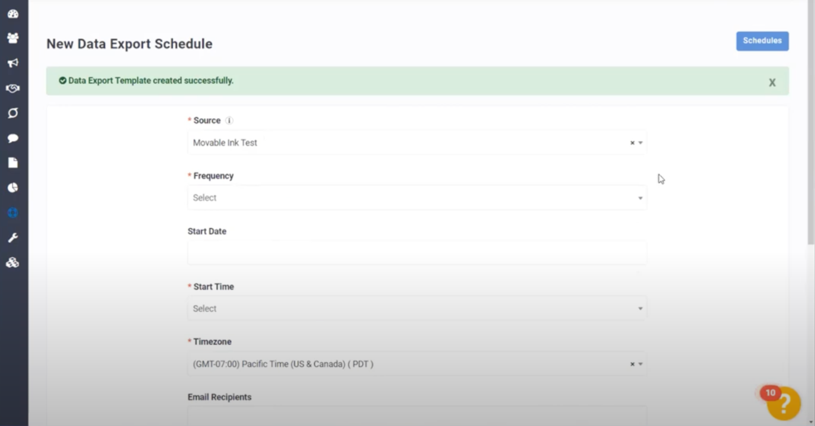815x426 pixels.
Task: Open the dashboard gauge icon in sidebar
Action: click(x=13, y=14)
